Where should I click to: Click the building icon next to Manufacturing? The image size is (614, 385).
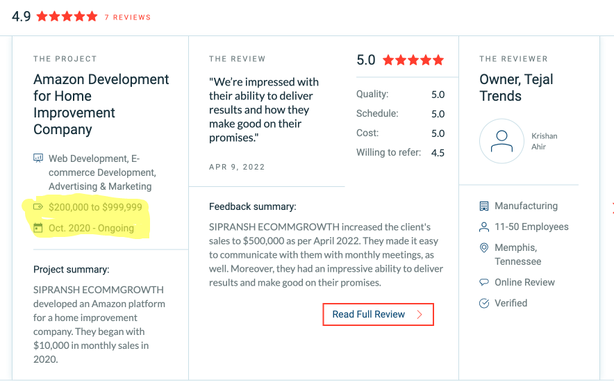[x=484, y=206]
